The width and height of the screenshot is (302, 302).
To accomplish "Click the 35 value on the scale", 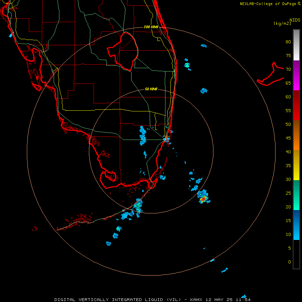I will click(288, 166).
